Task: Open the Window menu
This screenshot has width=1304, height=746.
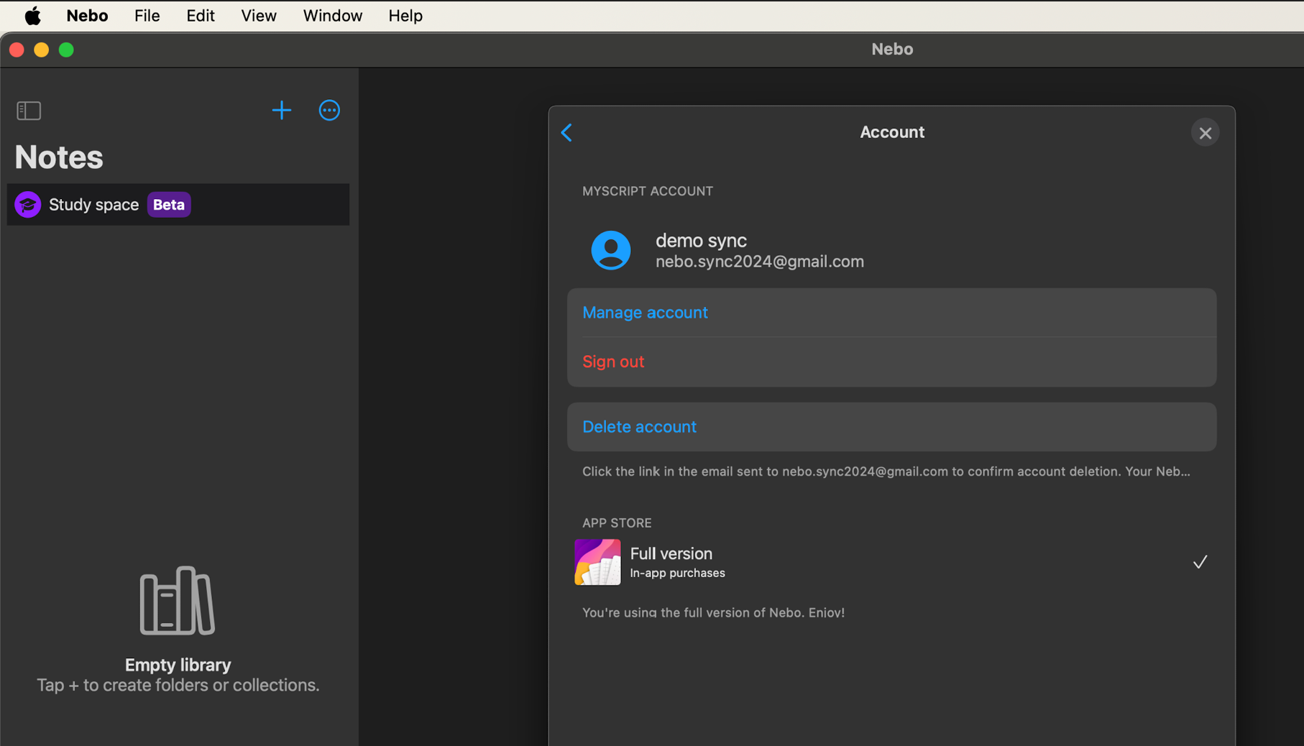Action: tap(333, 16)
